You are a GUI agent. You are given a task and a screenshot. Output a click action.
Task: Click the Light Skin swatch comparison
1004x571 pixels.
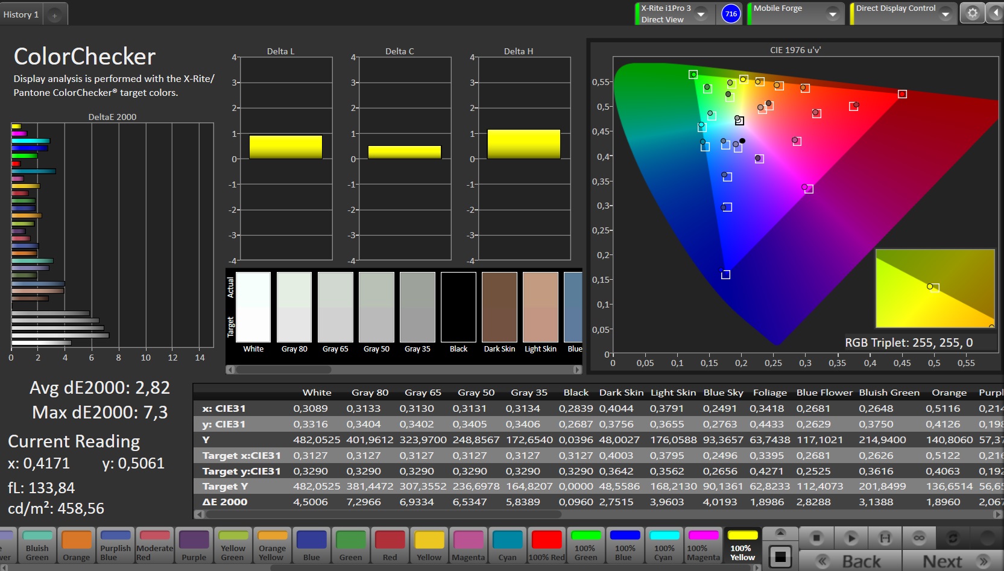coord(540,308)
